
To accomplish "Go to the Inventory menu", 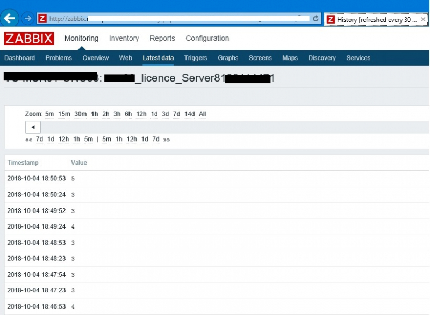I will [x=124, y=39].
